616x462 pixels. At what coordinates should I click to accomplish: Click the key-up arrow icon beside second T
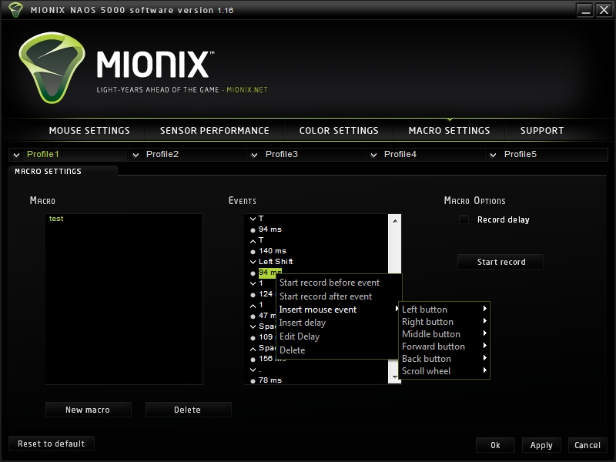pos(253,240)
